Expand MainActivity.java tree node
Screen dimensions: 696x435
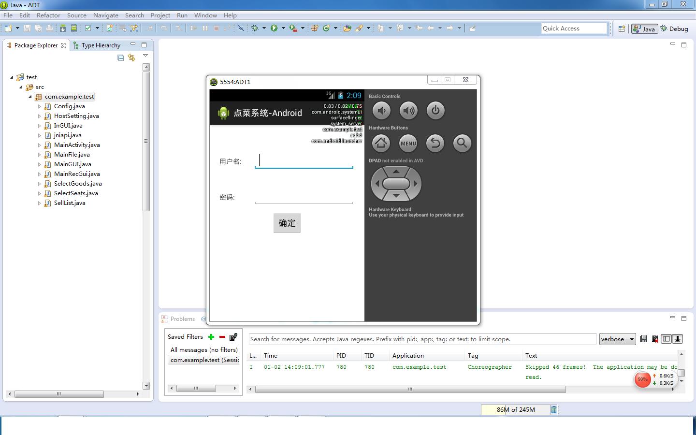(39, 145)
